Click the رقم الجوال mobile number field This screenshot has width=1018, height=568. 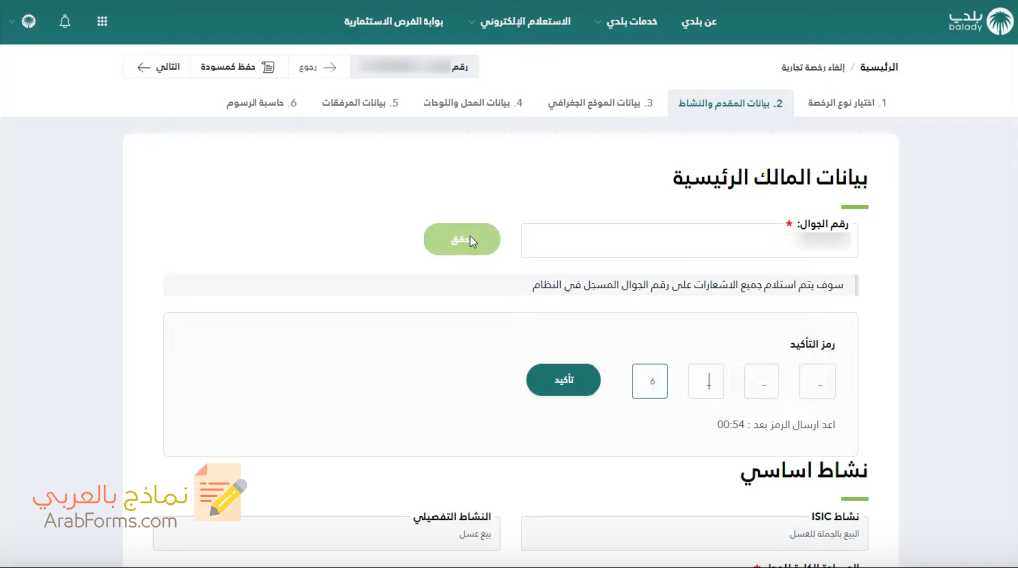tap(689, 240)
